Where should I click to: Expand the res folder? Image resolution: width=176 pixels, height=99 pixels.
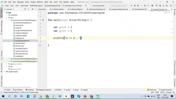click(7, 67)
